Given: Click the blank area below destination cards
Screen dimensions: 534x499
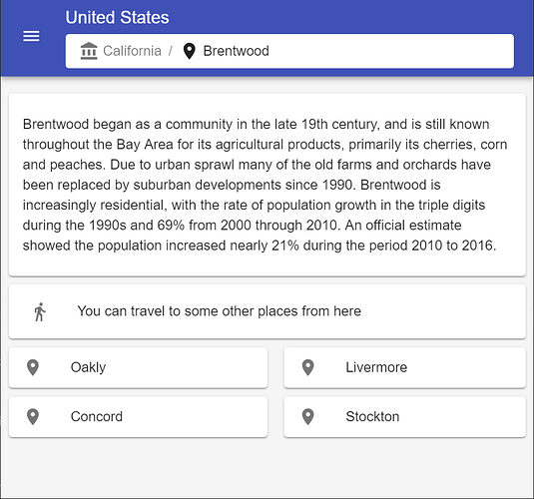Looking at the screenshot, I should [267, 468].
